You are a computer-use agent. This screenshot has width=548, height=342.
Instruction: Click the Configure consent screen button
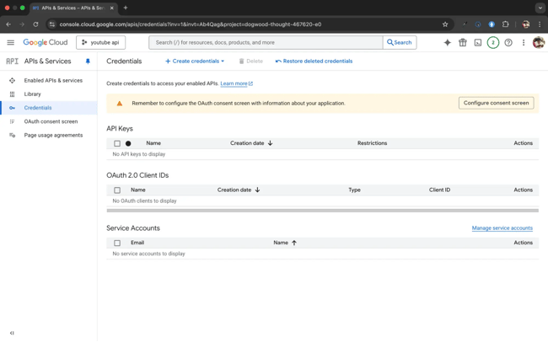496,103
